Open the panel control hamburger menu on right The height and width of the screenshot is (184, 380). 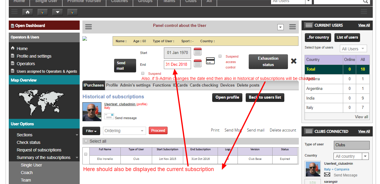(x=292, y=27)
